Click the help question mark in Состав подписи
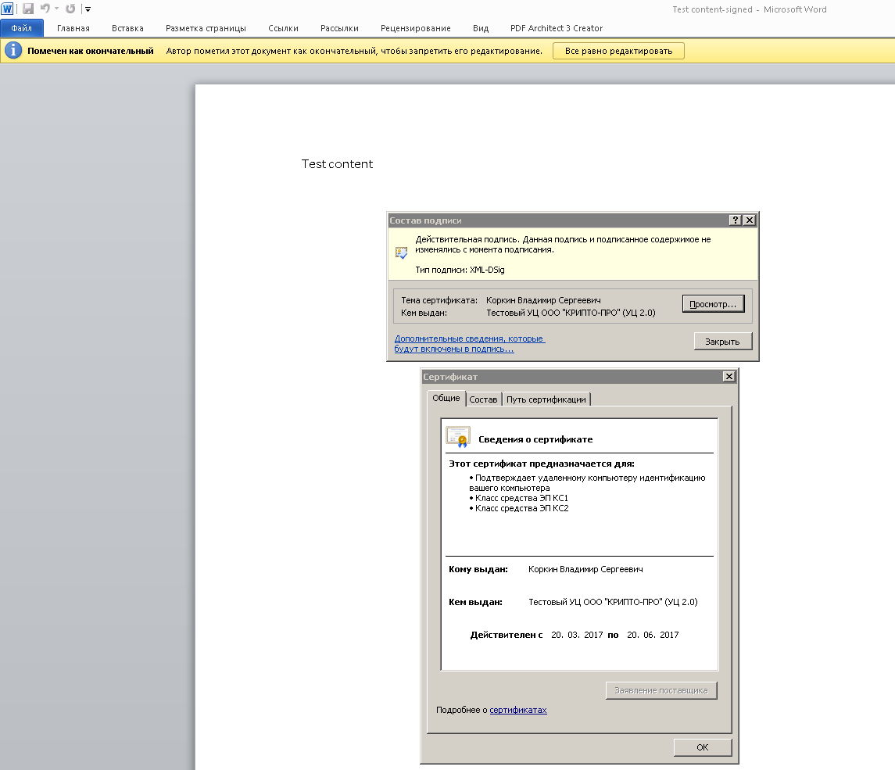The image size is (895, 770). (x=736, y=220)
